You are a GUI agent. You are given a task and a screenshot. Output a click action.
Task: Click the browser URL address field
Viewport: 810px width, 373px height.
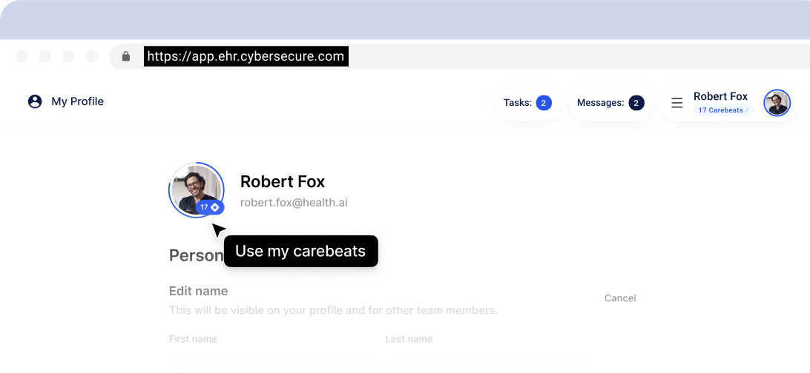[x=246, y=56]
